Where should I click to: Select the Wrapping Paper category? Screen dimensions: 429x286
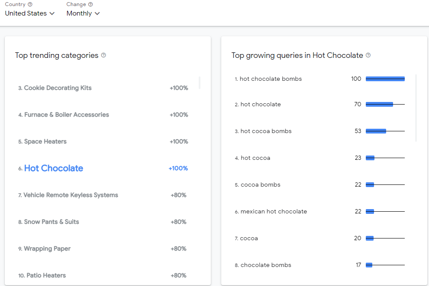coord(47,248)
